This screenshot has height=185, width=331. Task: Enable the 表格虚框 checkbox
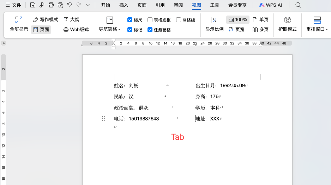[150, 20]
